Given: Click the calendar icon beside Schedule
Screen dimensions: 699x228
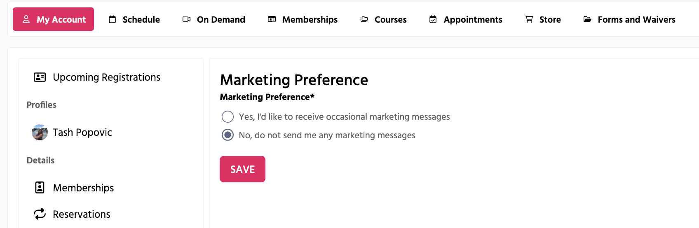Looking at the screenshot, I should 112,19.
